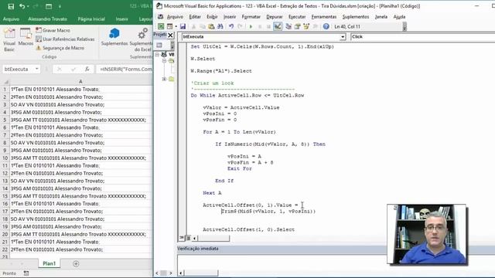Image resolution: width=495 pixels, height=278 pixels.
Task: Click the Insert UserForm icon in VBA toolbar
Action: [x=170, y=26]
